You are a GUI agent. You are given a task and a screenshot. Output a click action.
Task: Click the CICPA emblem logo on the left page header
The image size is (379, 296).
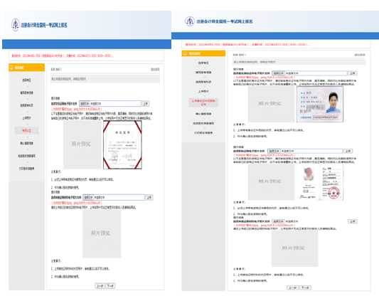click(15, 25)
